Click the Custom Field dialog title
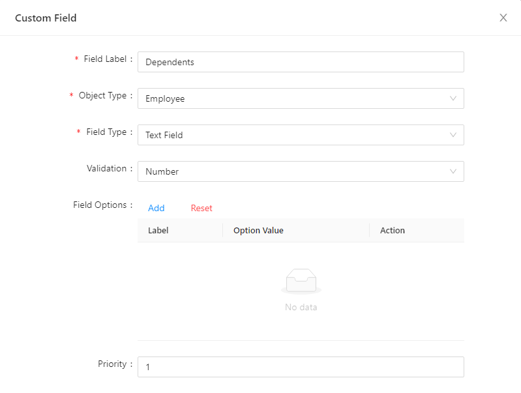Viewport: 521px width, 393px height. 46,18
